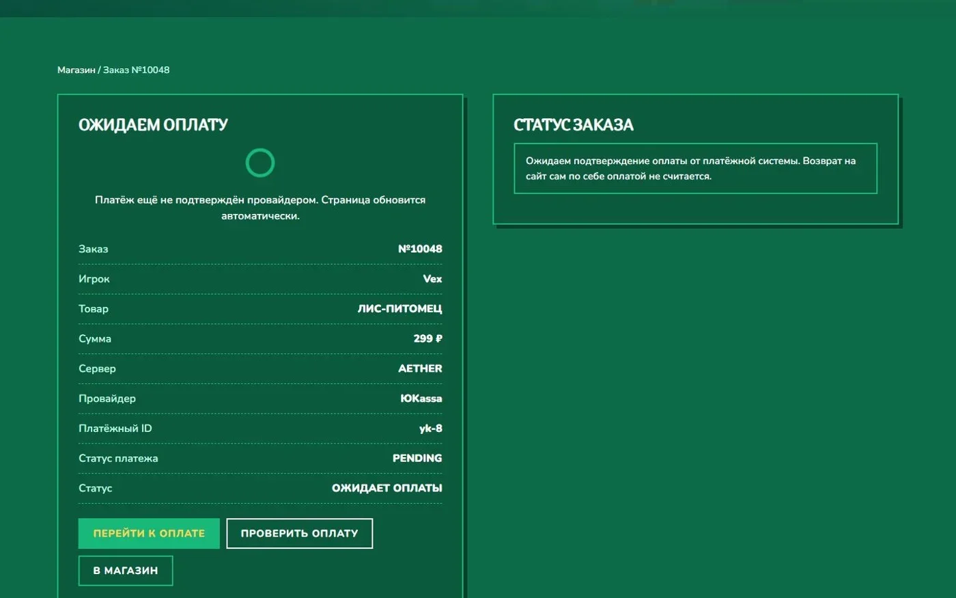The height and width of the screenshot is (598, 956).
Task: Click the ОЖИДАЕМ ОПЛАТУ heading
Action: [x=153, y=125]
